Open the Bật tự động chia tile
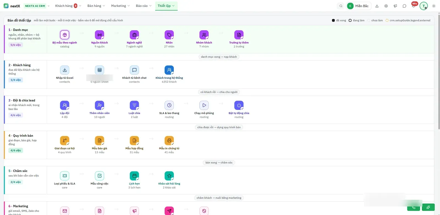The image size is (440, 215). pyautogui.click(x=239, y=109)
